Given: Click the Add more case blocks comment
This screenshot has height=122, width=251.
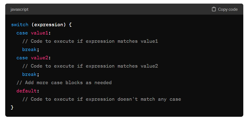Looking at the screenshot, I should pos(64,83).
